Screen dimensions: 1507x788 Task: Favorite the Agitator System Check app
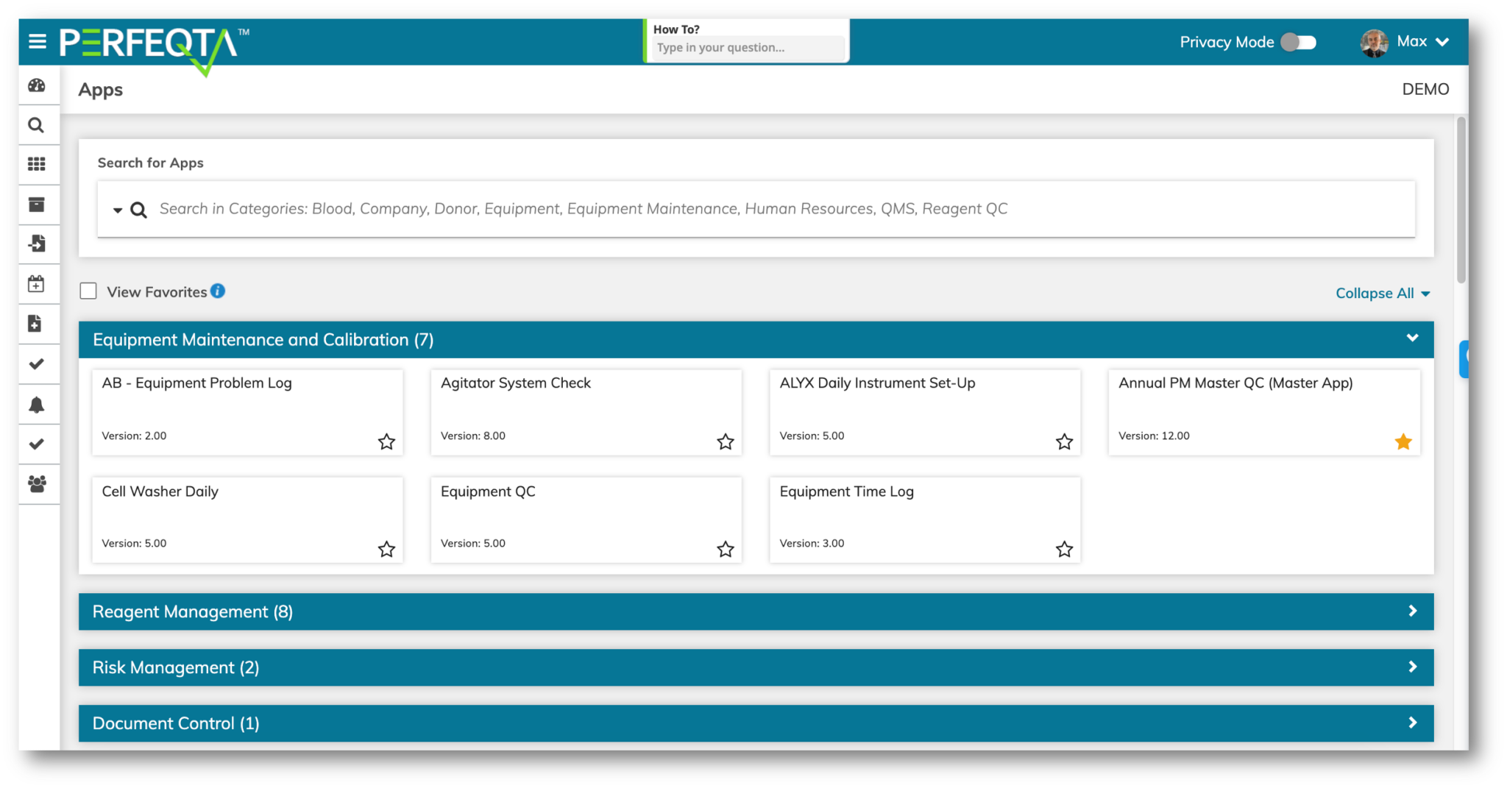[725, 441]
